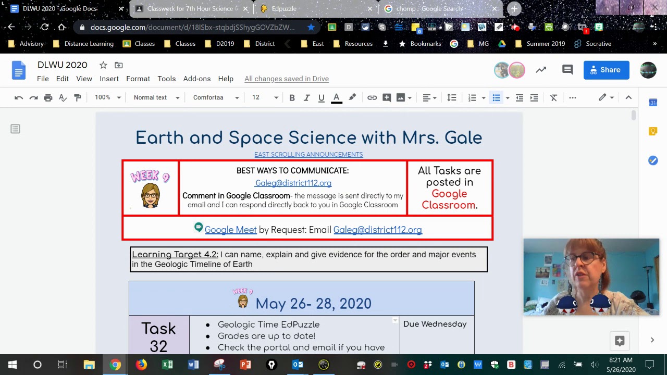Viewport: 667px width, 375px height.
Task: Open the Comfortaa font dropdown
Action: pyautogui.click(x=216, y=97)
